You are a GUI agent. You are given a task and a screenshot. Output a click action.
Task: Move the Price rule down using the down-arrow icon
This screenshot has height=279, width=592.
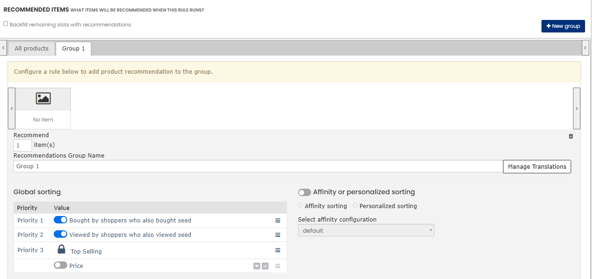pos(256,266)
